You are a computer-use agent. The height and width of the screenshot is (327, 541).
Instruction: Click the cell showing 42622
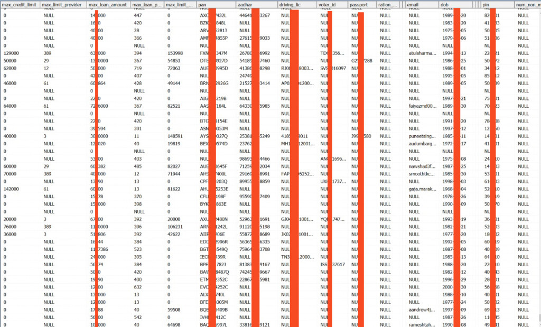pos(174,234)
